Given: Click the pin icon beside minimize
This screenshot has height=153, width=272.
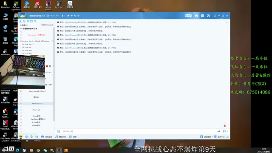Looking at the screenshot, I should pos(215,16).
